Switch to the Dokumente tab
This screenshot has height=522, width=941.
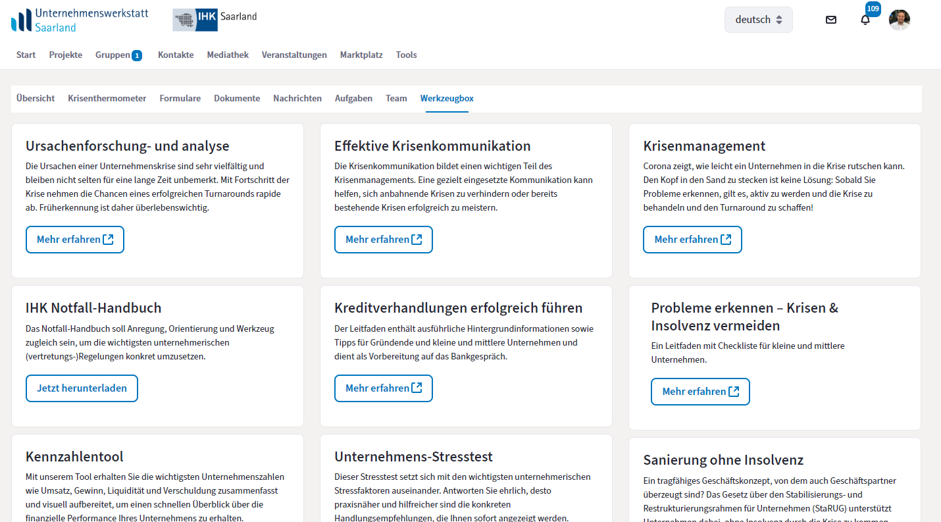point(237,99)
